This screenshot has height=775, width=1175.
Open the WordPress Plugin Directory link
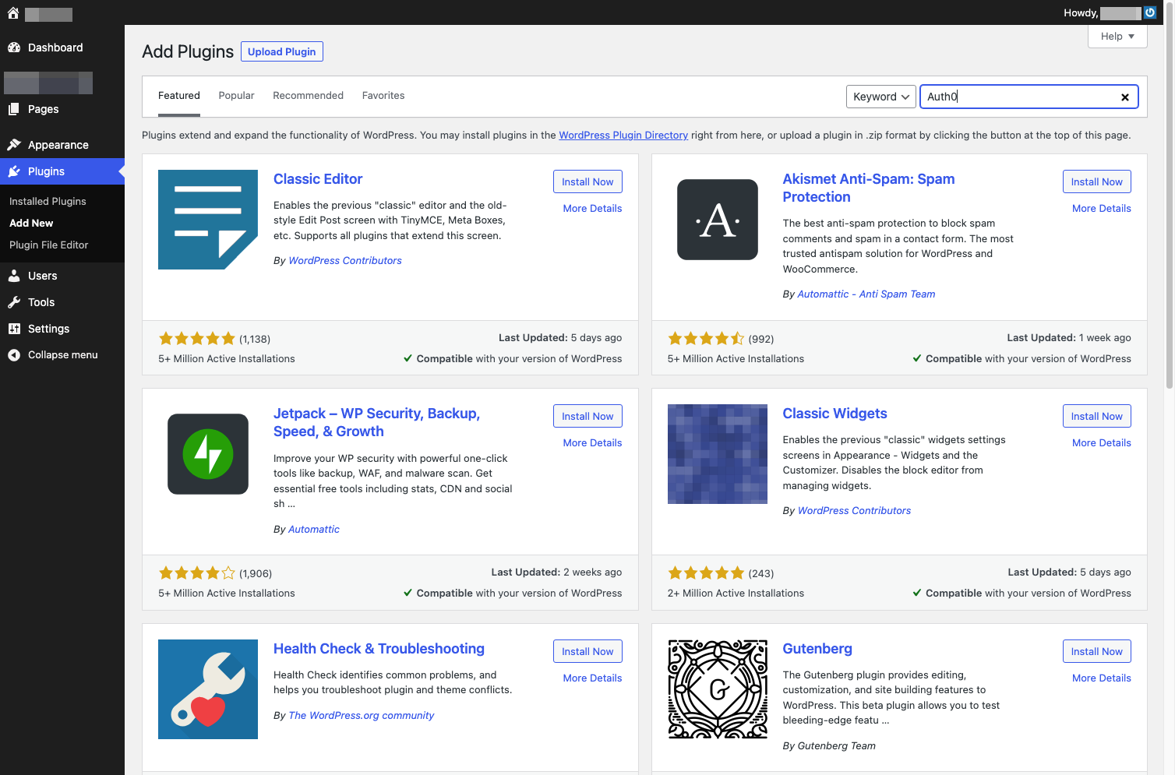tap(623, 136)
